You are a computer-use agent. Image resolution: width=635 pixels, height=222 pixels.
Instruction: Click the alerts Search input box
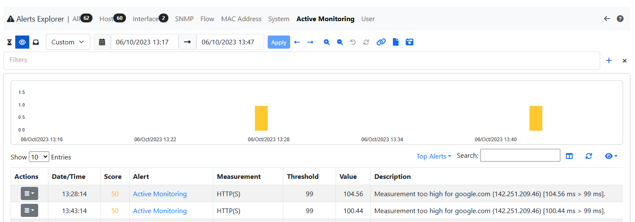[x=520, y=156]
